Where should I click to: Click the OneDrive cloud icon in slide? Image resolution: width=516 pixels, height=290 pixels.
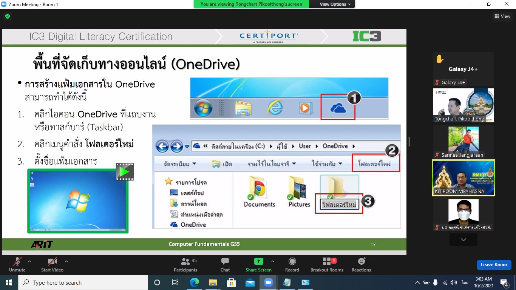(338, 109)
